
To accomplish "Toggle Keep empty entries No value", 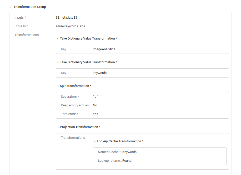I will point(95,105).
